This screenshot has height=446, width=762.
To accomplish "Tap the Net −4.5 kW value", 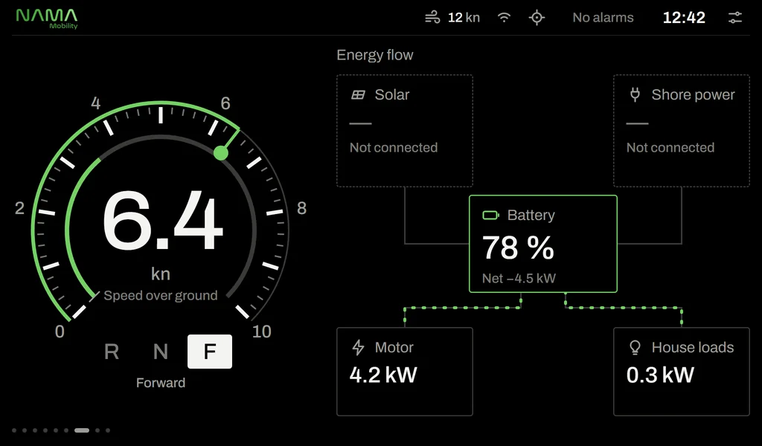I will (x=519, y=278).
